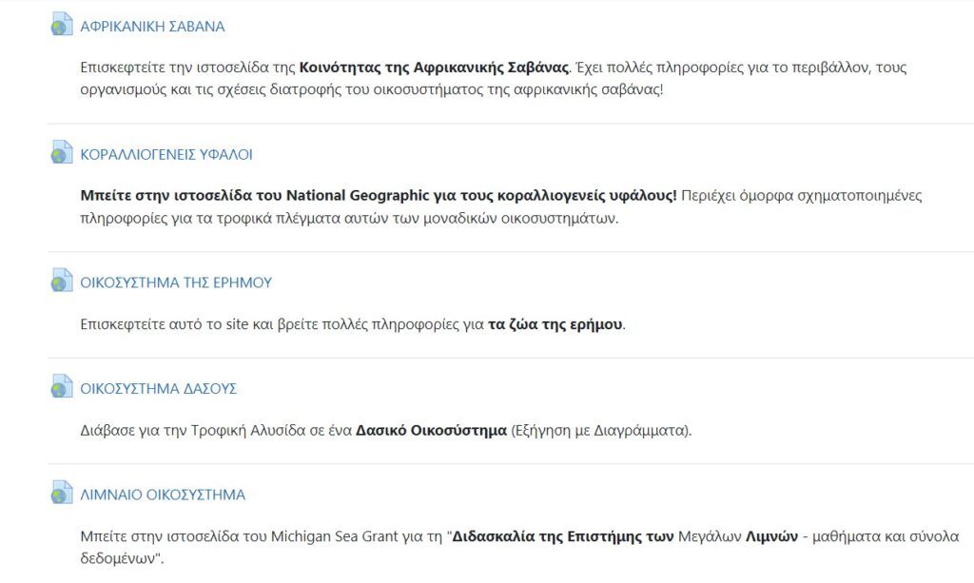Click the globe icon beside ΑΦΡΙΚΑΝΙΚΗ ΣΑΒΑΝΑ
The width and height of the screenshot is (974, 583).
[x=62, y=26]
